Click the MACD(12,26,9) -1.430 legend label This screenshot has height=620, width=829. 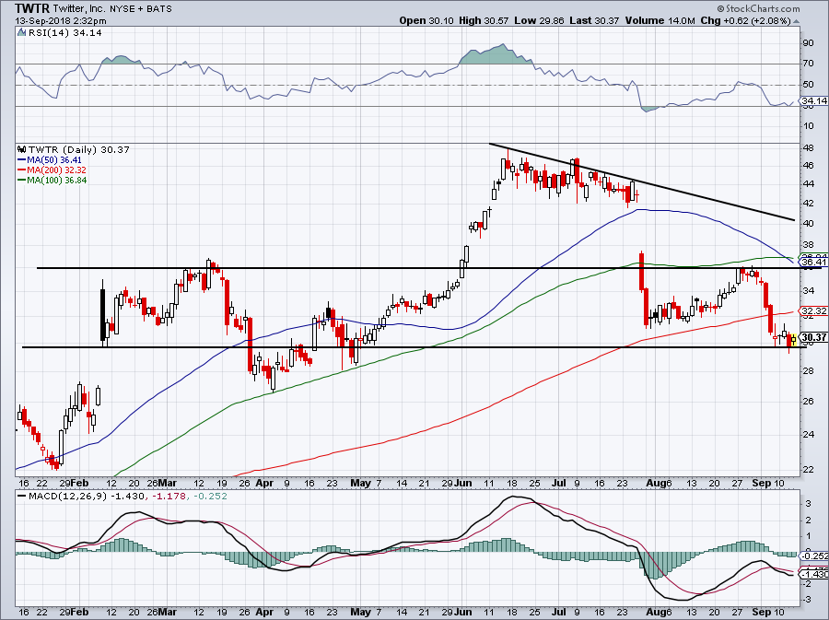pos(87,497)
